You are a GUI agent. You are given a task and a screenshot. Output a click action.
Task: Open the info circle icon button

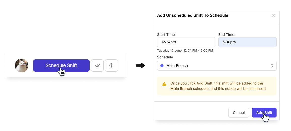point(111,65)
